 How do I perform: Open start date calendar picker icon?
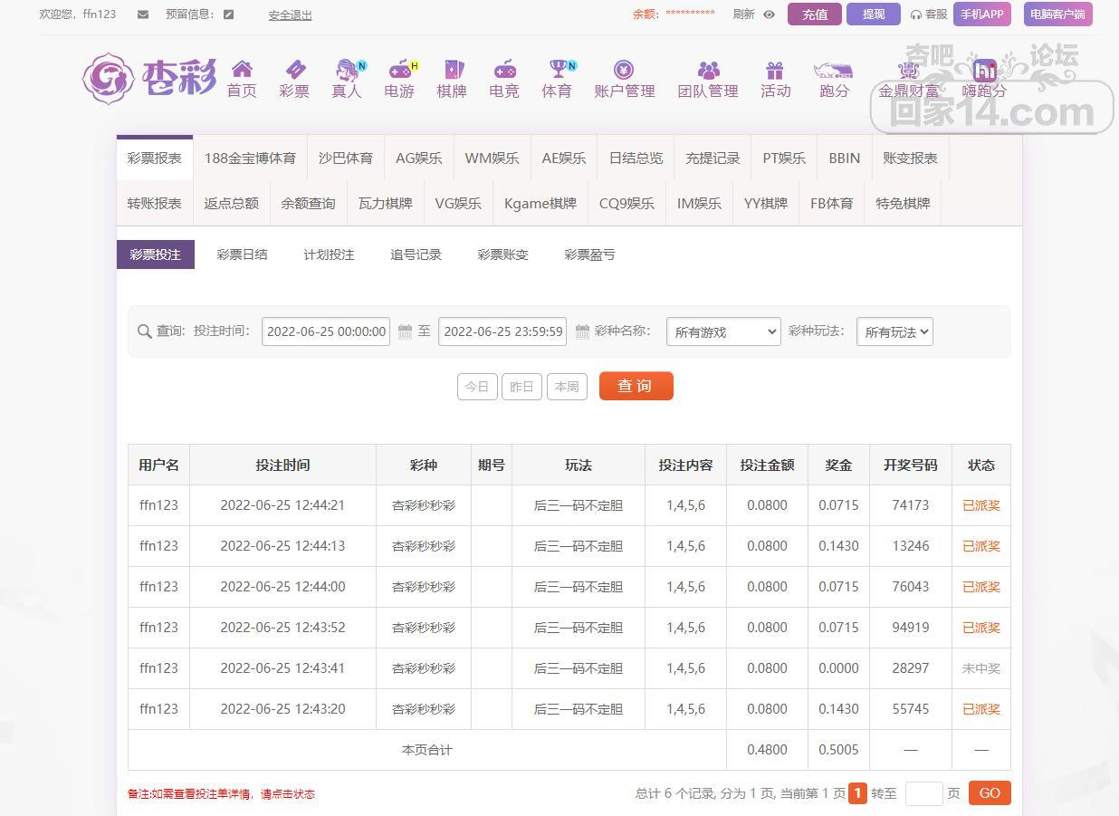405,331
